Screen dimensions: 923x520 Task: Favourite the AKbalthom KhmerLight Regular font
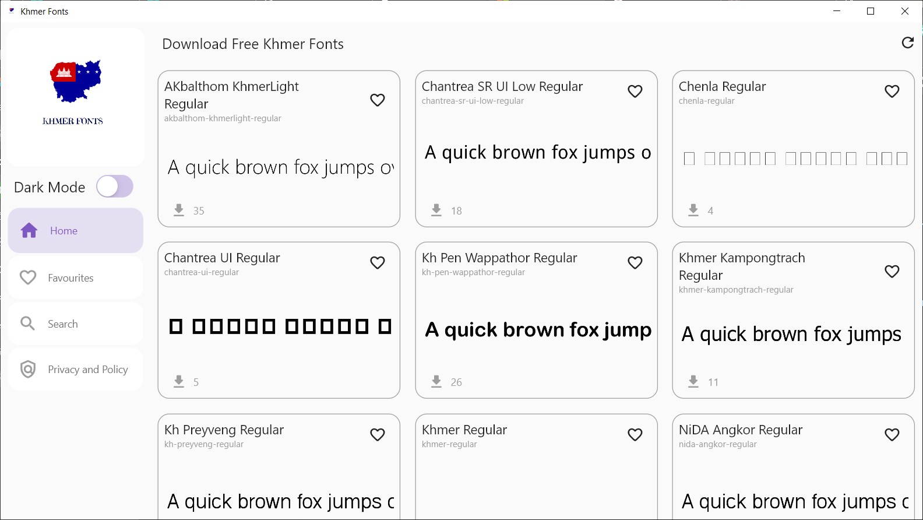378,100
